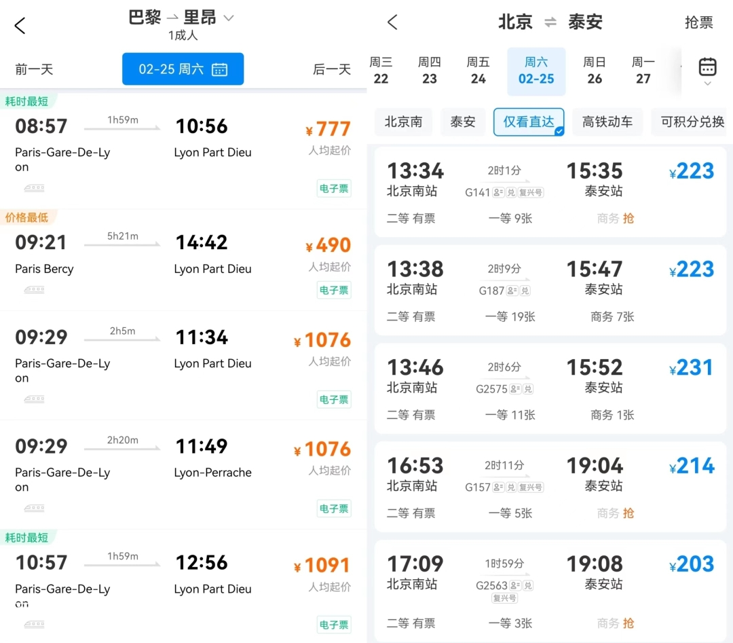This screenshot has width=733, height=643.
Task: Tap the 兑 points badge on train G187
Action: click(x=525, y=291)
